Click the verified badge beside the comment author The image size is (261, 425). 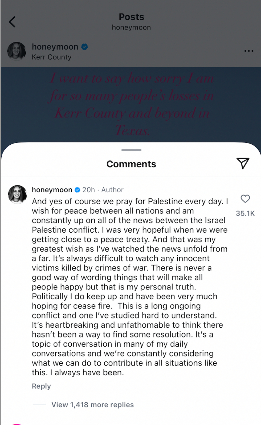[x=77, y=190]
